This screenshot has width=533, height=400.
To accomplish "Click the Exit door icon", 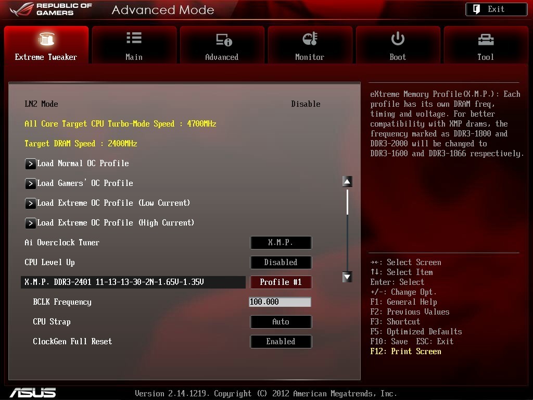I will tap(477, 9).
